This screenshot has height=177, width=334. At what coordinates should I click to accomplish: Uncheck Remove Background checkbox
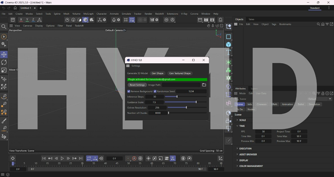pos(129,91)
